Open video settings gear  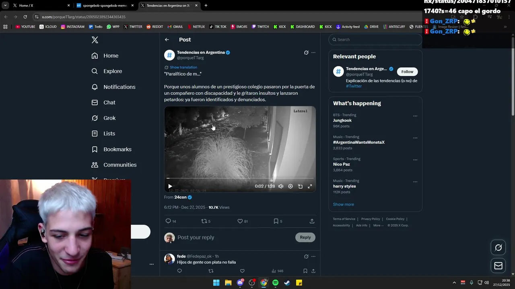coord(290,186)
